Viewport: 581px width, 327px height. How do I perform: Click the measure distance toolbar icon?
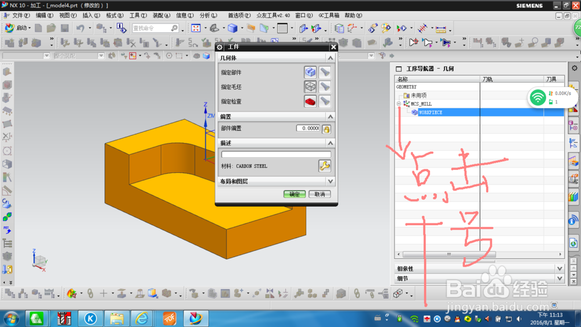(441, 29)
